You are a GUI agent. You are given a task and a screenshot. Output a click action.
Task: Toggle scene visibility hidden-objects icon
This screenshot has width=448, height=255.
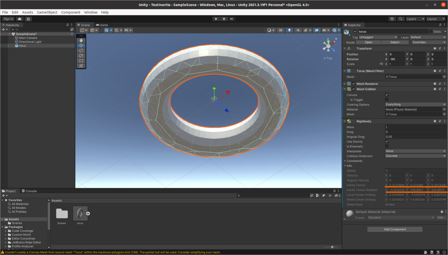coord(317,30)
